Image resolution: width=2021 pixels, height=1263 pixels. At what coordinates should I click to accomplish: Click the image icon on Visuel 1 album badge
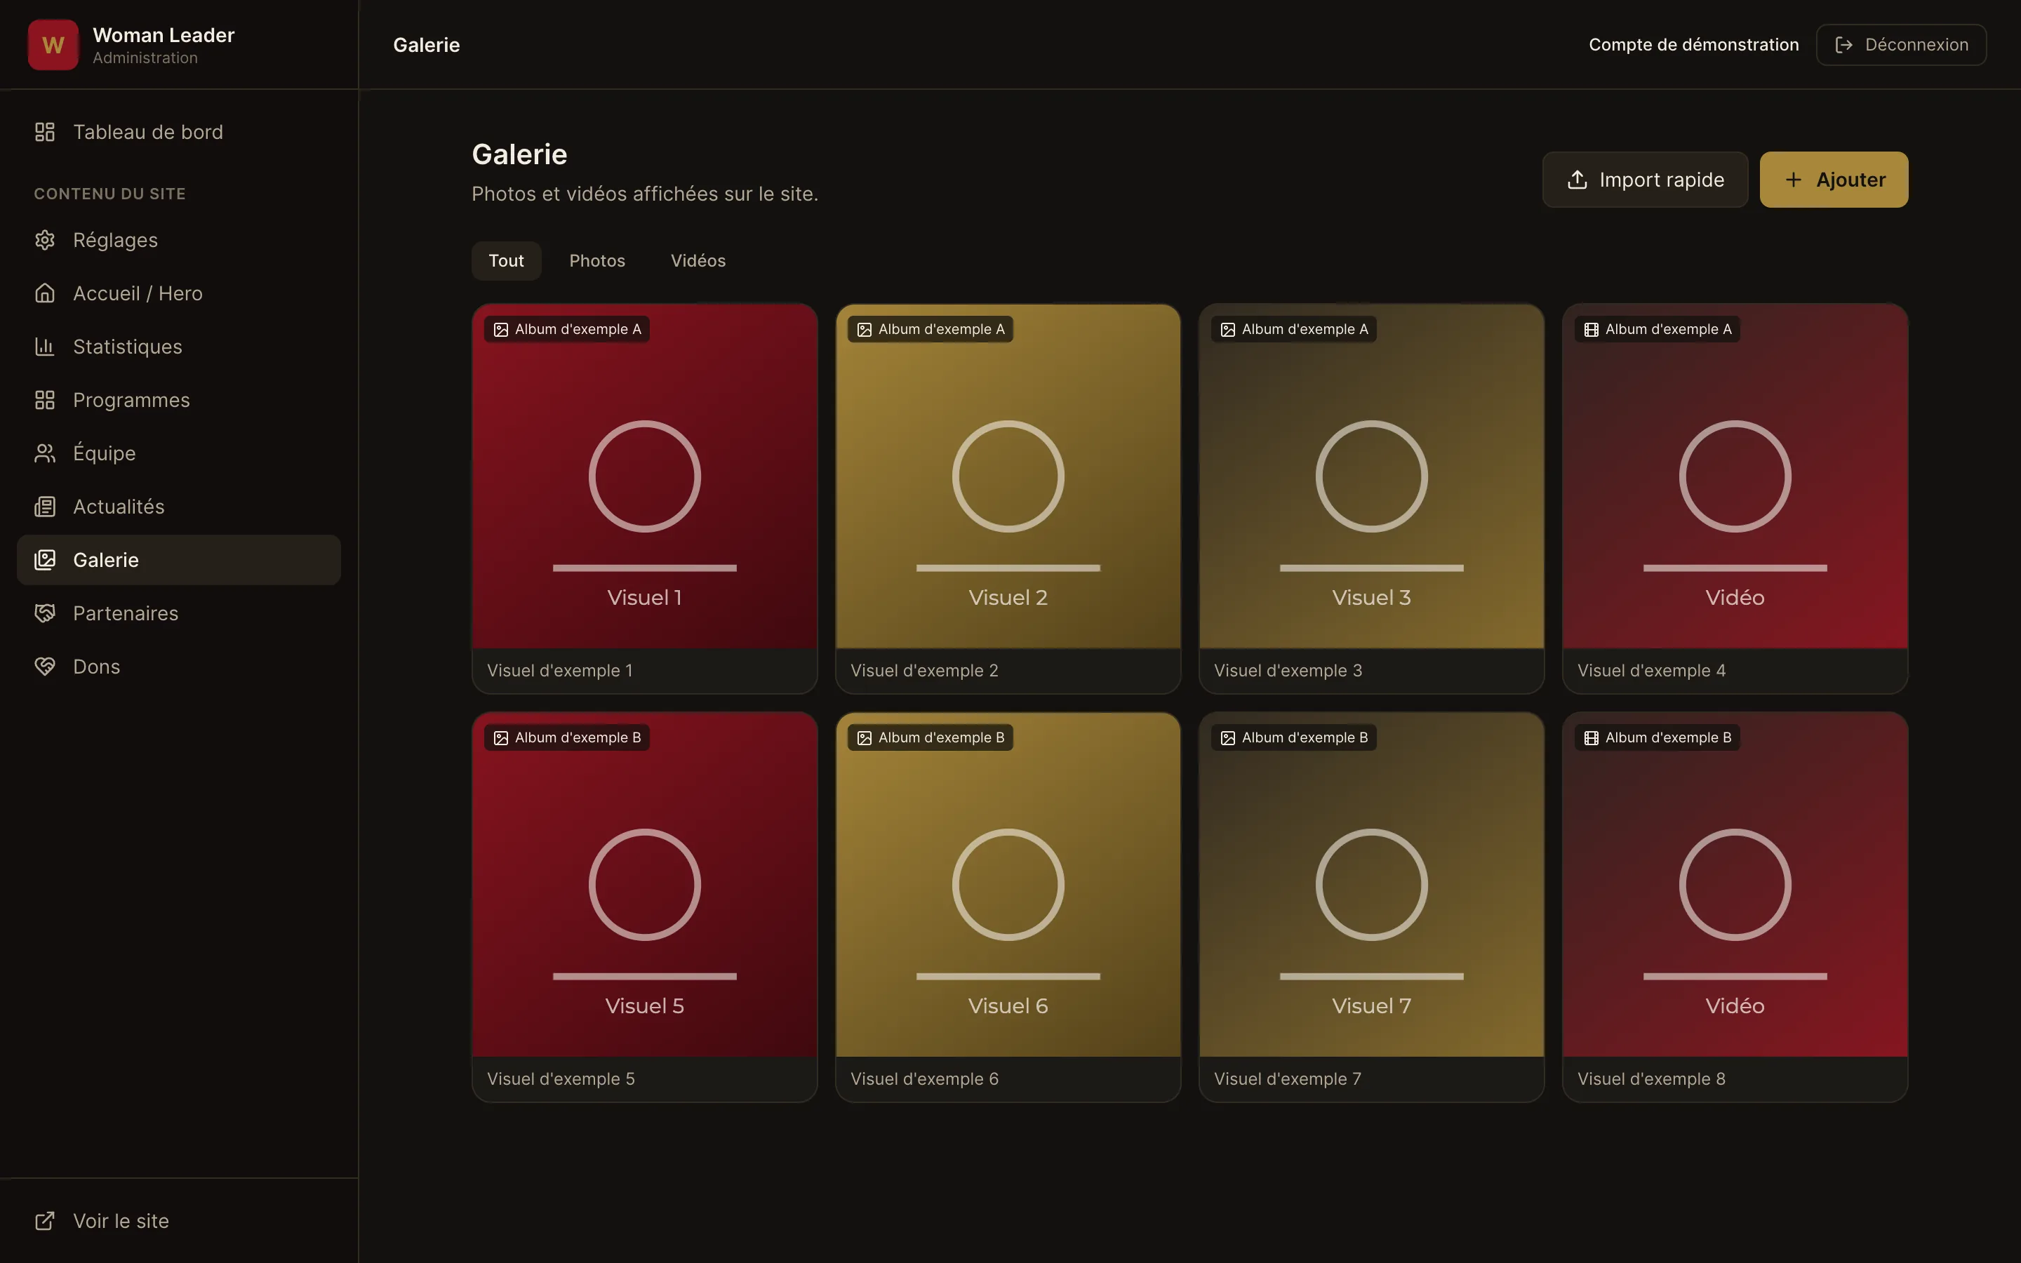(501, 330)
